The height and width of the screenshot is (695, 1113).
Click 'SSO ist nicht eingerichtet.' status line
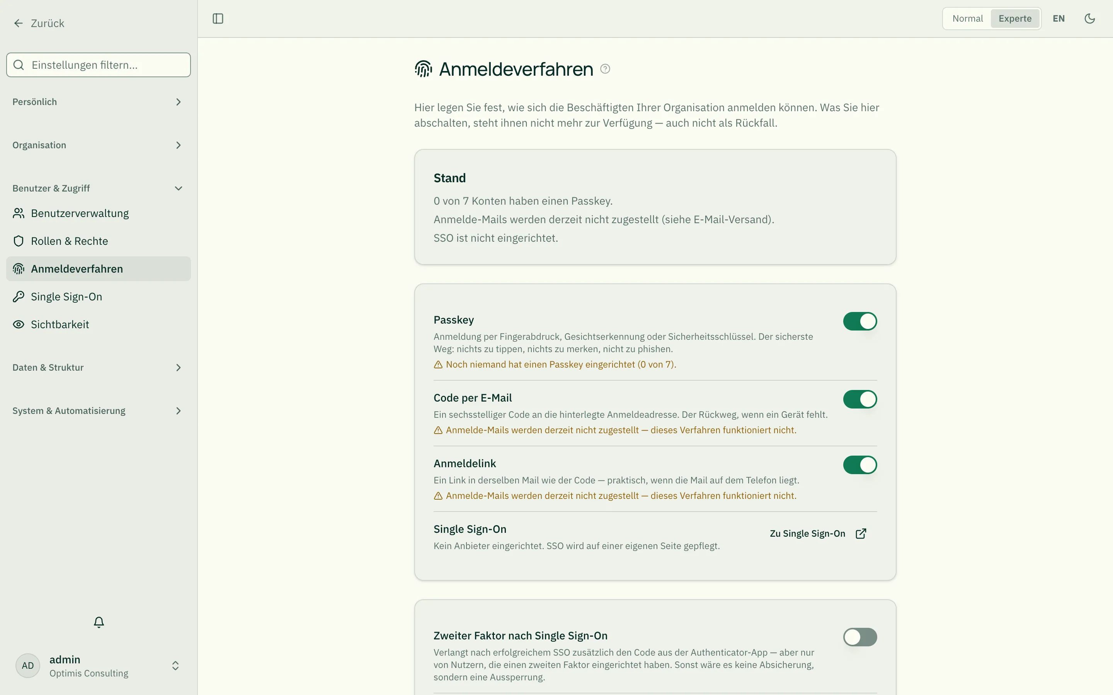(x=495, y=238)
